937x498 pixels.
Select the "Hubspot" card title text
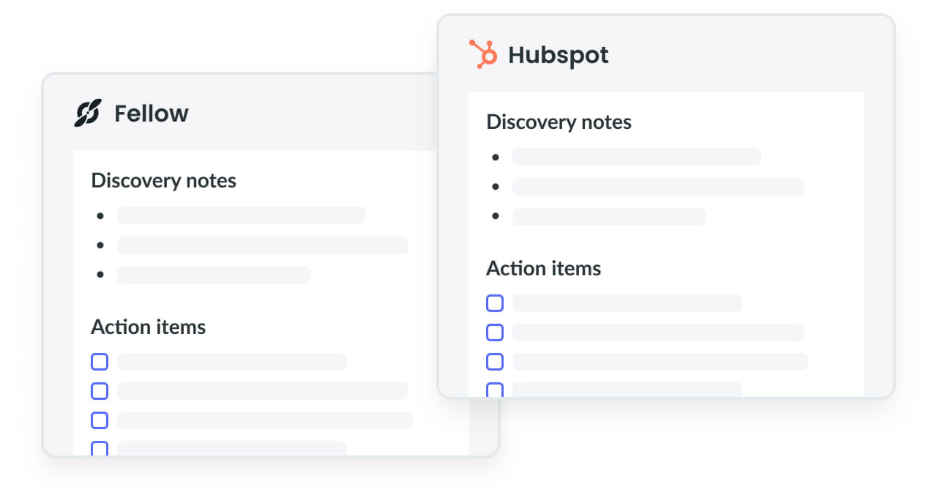(x=559, y=56)
